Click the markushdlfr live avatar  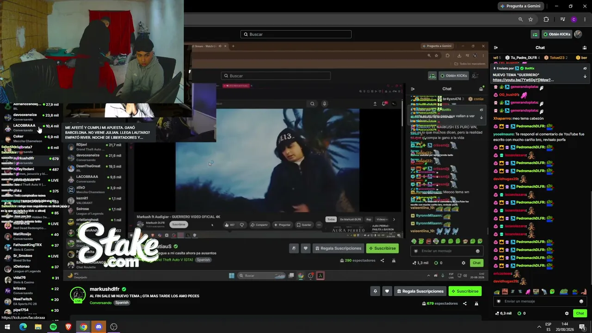click(x=78, y=295)
